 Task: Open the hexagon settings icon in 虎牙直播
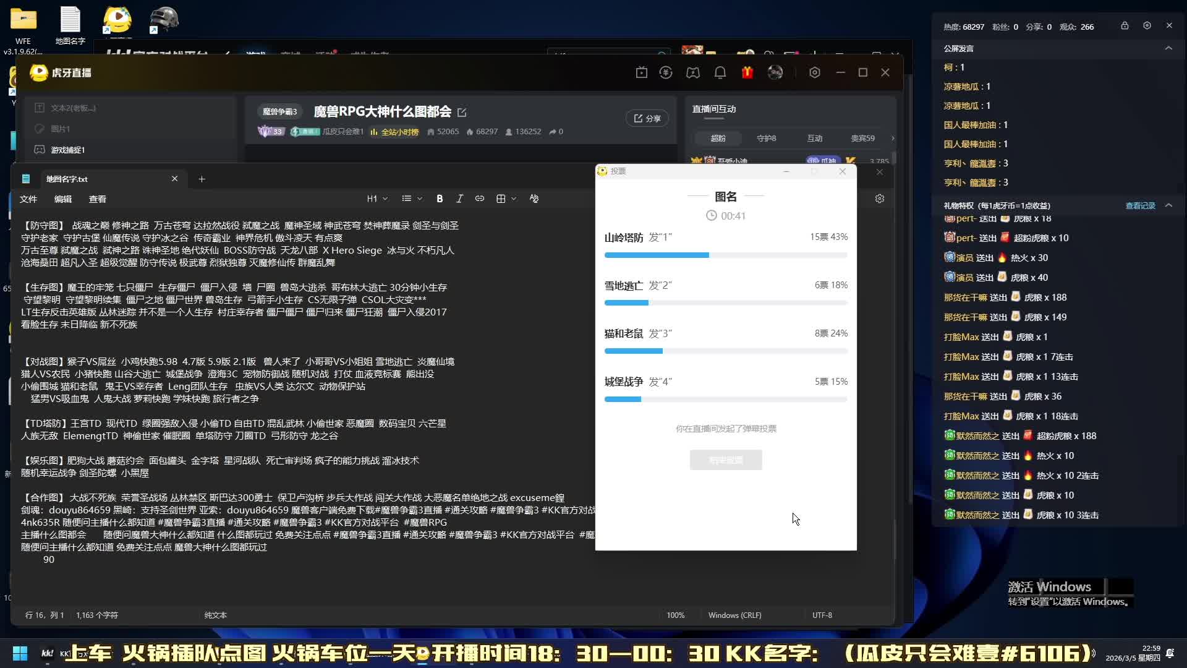(x=815, y=73)
